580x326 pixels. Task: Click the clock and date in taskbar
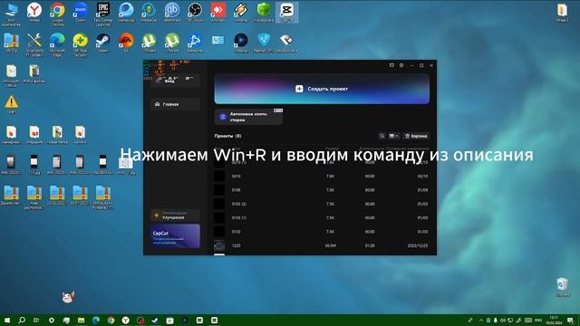coord(554,320)
